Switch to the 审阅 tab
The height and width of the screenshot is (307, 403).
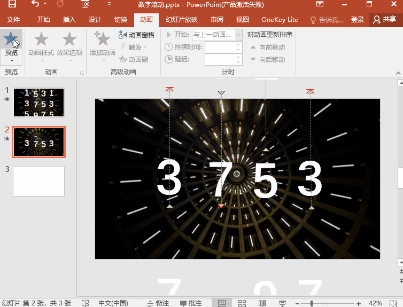[217, 20]
